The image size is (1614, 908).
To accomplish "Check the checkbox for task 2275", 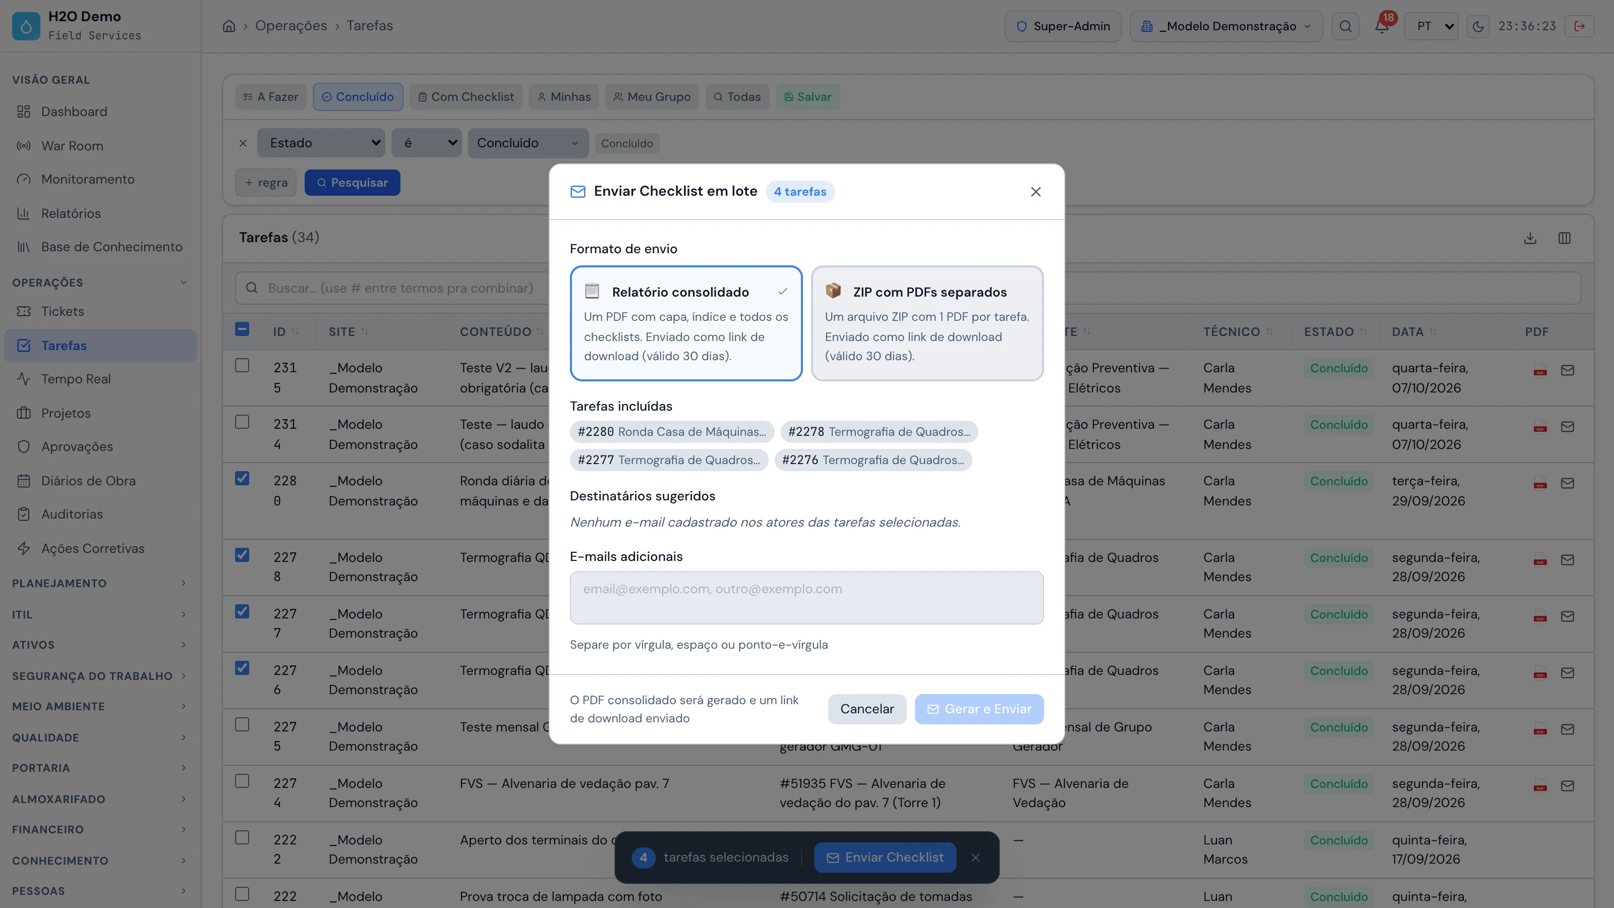I will tap(242, 725).
